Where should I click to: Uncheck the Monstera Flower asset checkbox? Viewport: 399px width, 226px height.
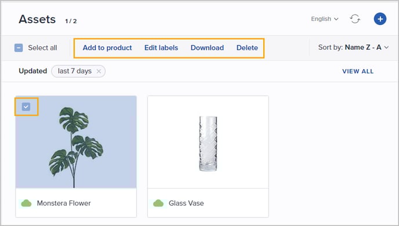click(x=26, y=107)
